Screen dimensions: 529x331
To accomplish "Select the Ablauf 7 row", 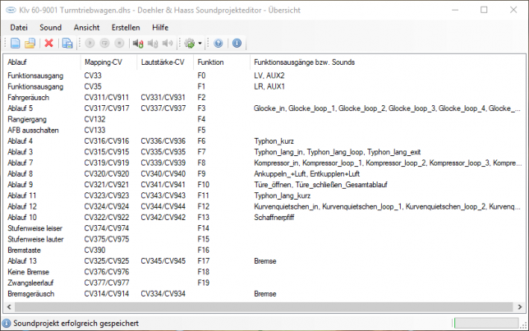I will pos(264,163).
